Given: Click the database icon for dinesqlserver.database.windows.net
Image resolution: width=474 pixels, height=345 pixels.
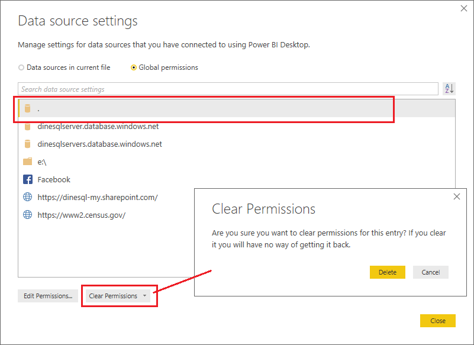Looking at the screenshot, I should tap(27, 126).
